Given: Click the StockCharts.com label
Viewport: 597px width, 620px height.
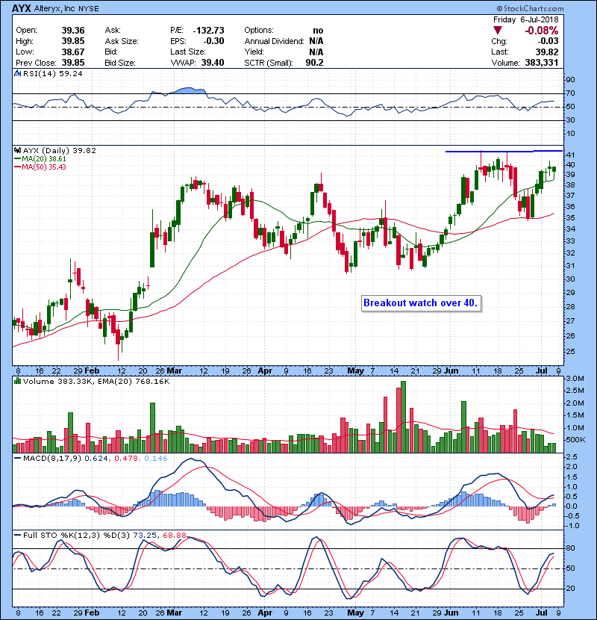Looking at the screenshot, I should 531,8.
